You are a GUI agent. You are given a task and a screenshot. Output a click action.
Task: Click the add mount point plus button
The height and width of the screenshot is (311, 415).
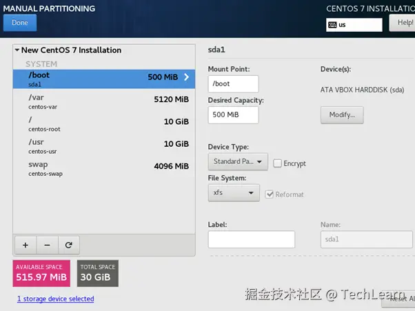point(26,245)
